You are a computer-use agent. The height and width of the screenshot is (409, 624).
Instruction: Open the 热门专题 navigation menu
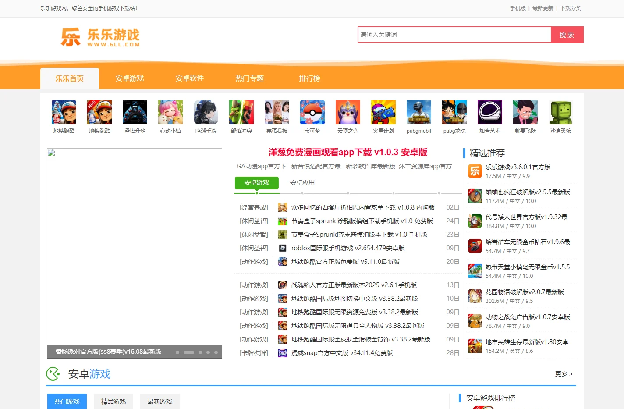(x=250, y=78)
